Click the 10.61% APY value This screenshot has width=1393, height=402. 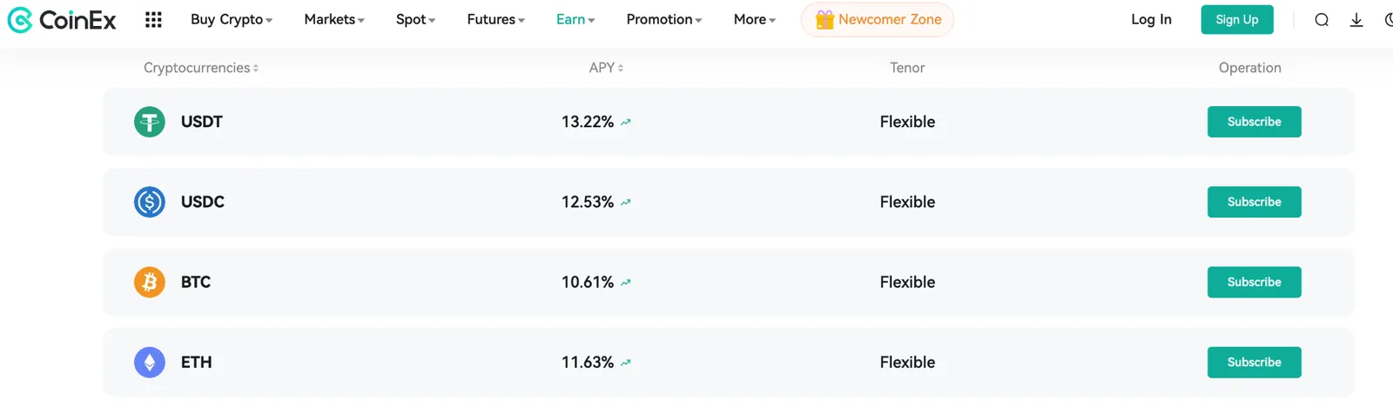pos(588,282)
